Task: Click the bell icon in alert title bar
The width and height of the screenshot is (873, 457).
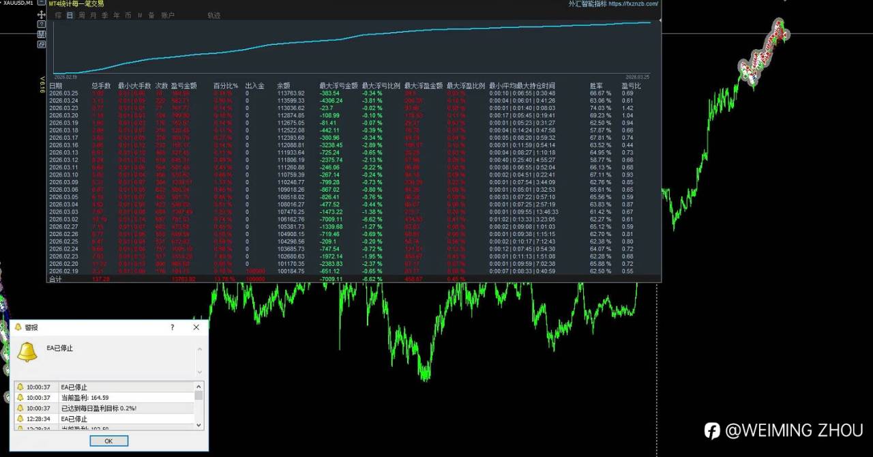Action: 18,327
